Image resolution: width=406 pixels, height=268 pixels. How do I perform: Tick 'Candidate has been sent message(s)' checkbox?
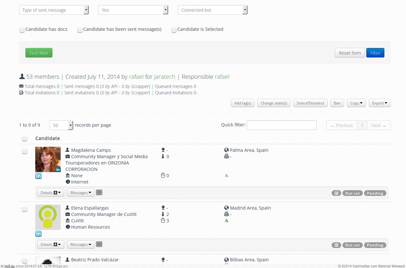[80, 30]
